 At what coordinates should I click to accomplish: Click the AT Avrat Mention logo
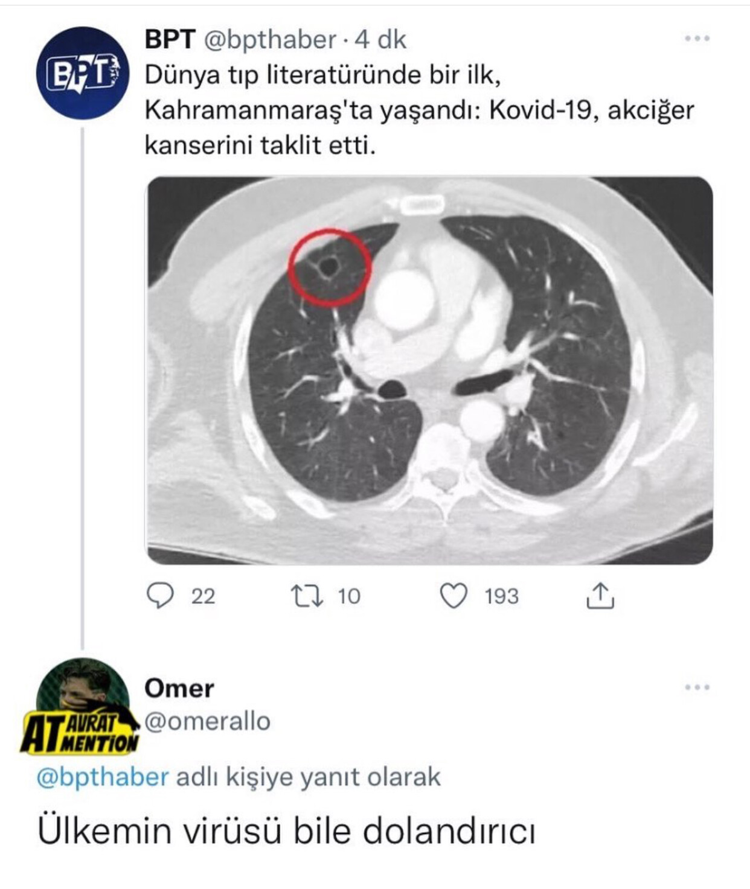tap(80, 733)
